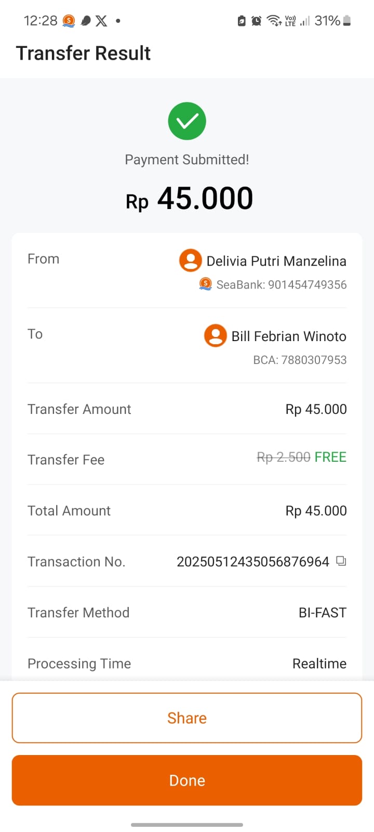This screenshot has width=374, height=832.
Task: Copy the transaction number using copy icon
Action: coord(341,561)
